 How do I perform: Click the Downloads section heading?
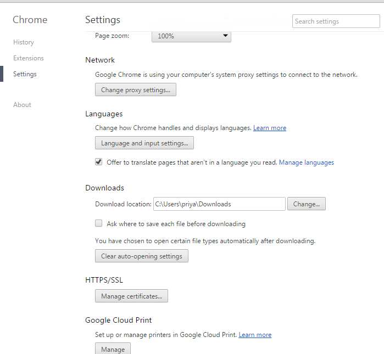104,188
